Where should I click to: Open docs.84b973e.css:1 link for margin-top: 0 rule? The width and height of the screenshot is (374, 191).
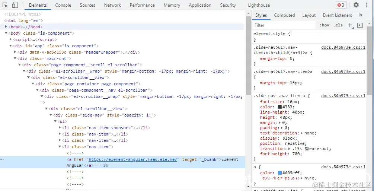[343, 47]
